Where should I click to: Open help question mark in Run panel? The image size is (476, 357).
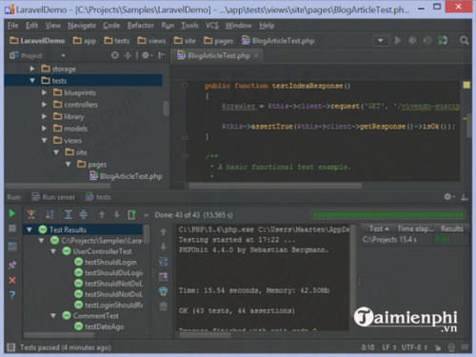point(12,295)
